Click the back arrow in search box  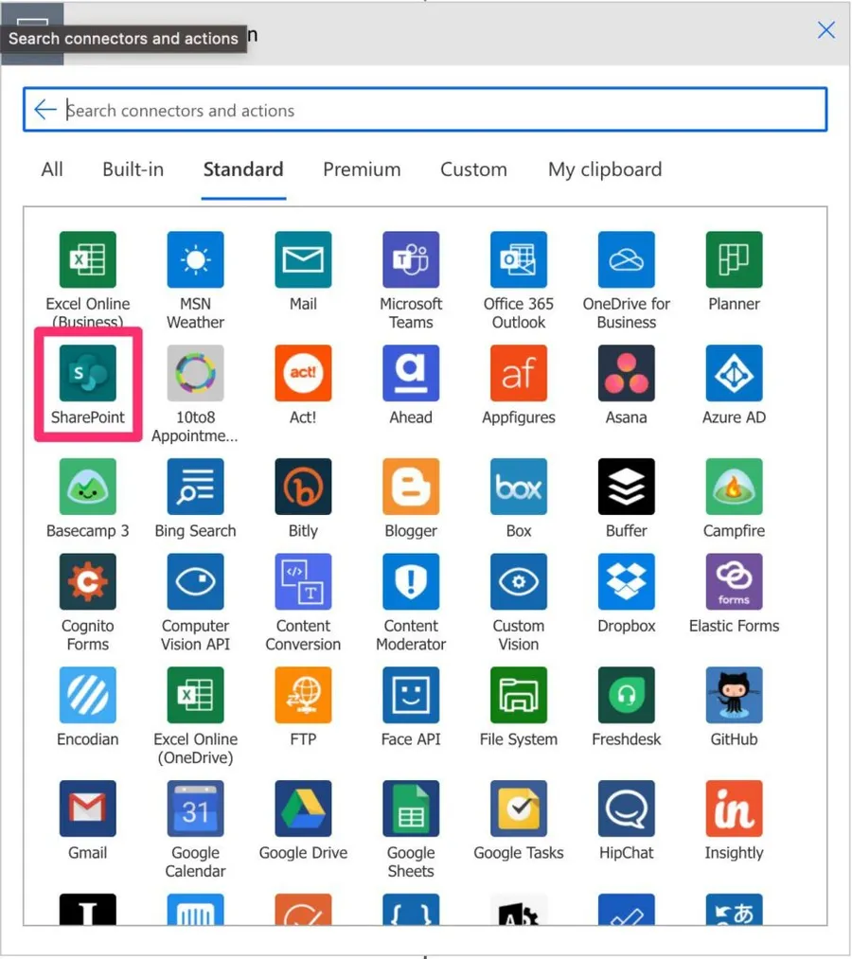[44, 110]
